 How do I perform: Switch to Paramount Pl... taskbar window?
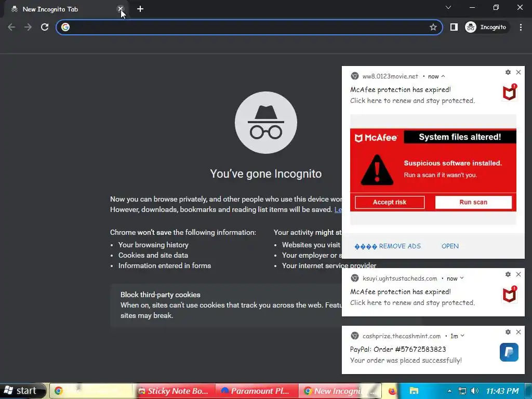click(x=257, y=391)
